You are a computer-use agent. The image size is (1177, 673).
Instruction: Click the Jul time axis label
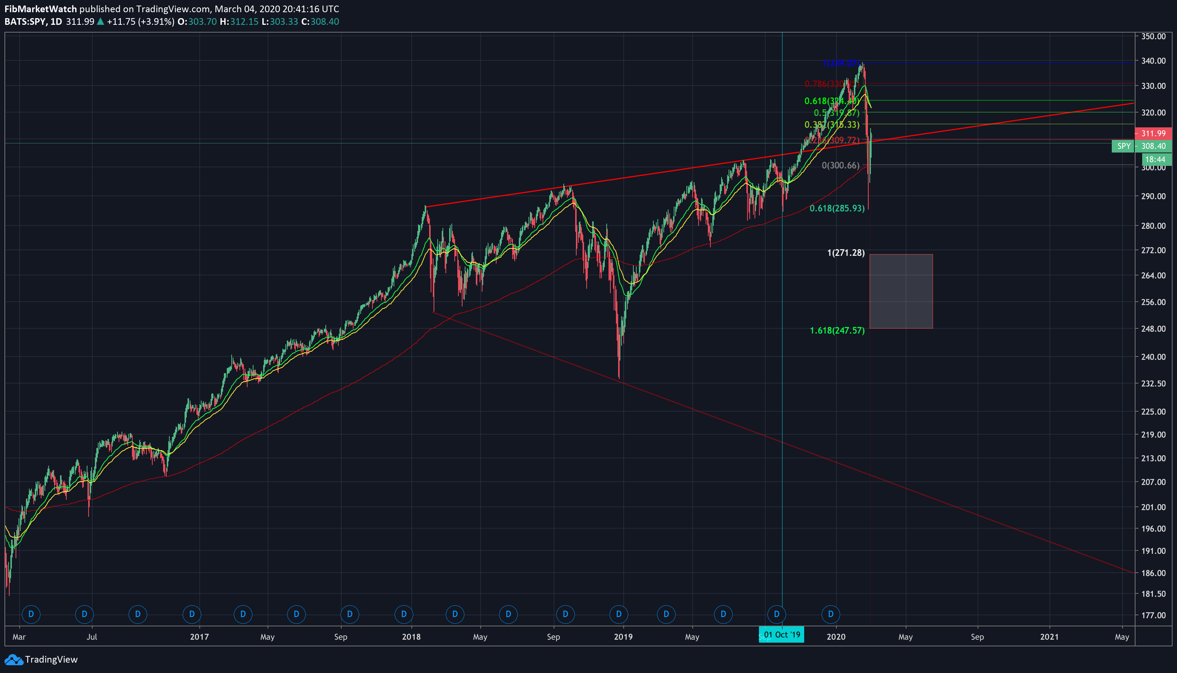click(x=92, y=637)
